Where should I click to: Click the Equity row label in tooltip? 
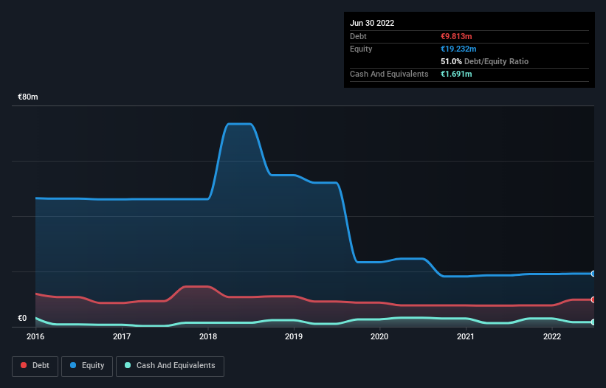(x=361, y=49)
